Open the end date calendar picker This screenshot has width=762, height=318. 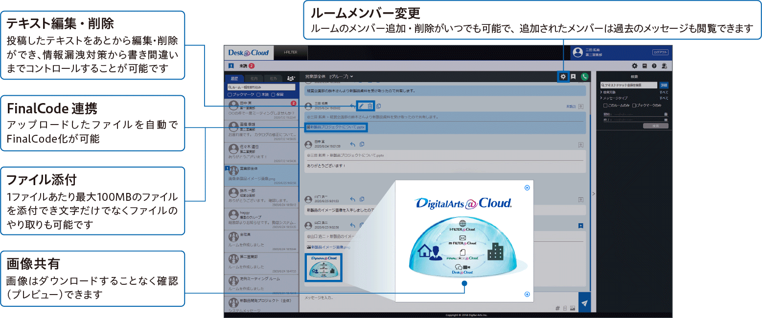tap(666, 119)
